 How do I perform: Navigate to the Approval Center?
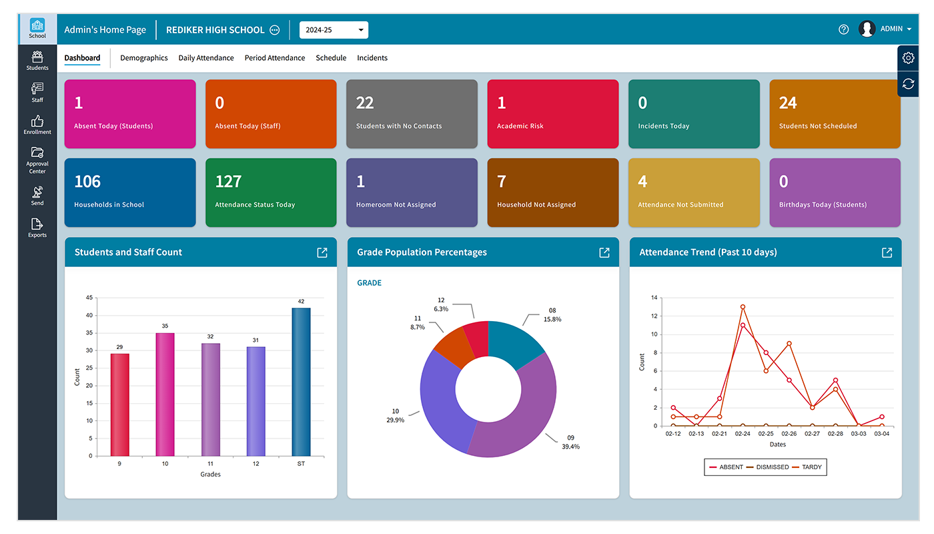coord(37,160)
